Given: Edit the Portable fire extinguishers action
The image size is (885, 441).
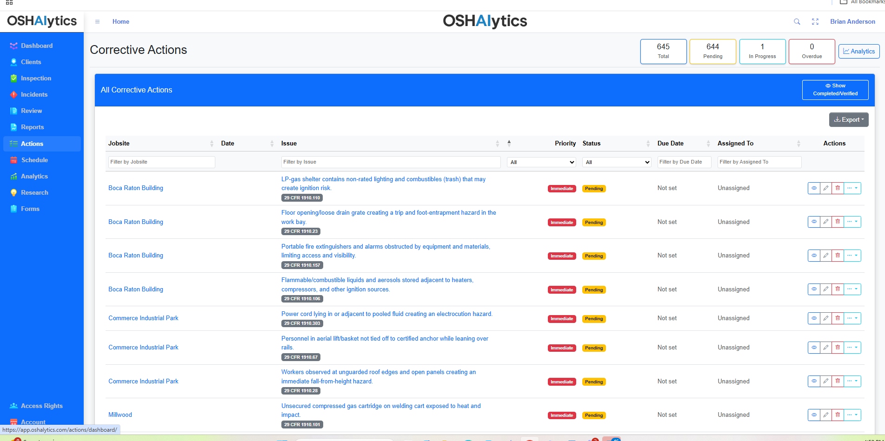Looking at the screenshot, I should point(825,256).
